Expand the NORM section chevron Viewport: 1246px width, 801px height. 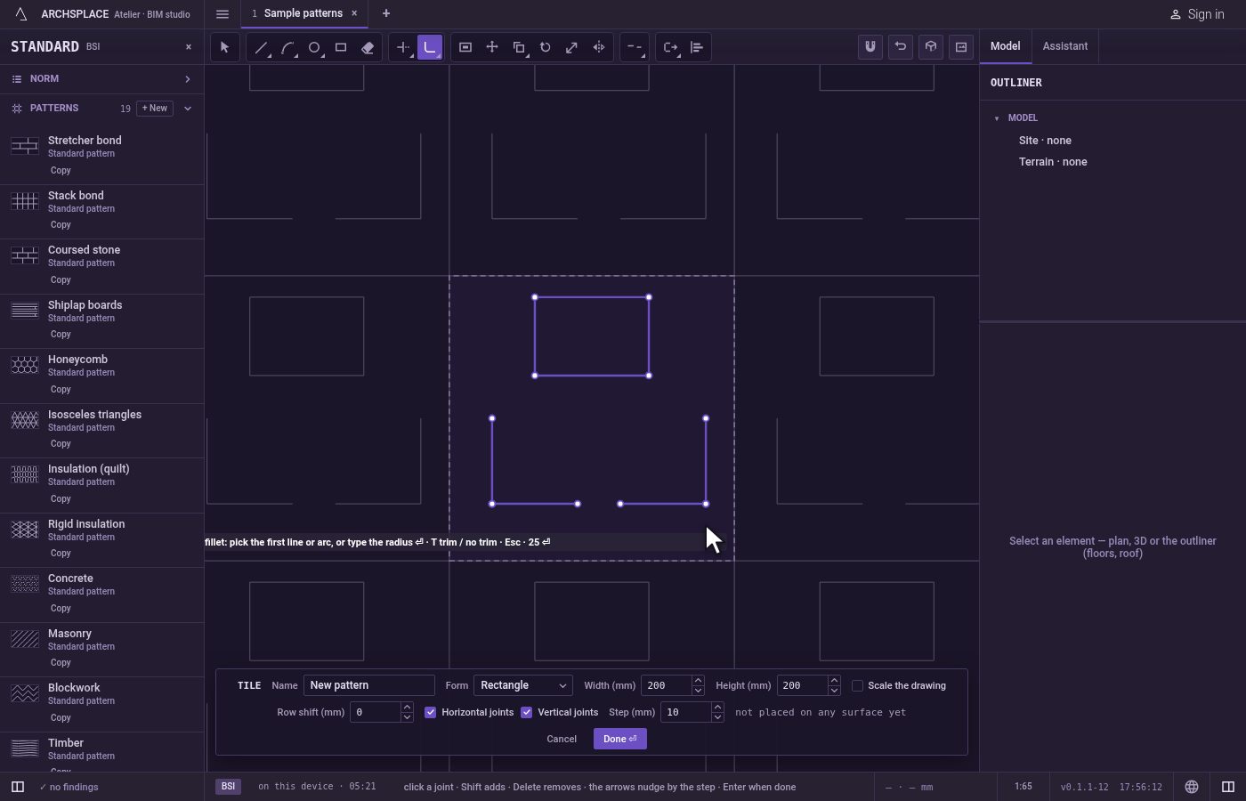pyautogui.click(x=188, y=79)
